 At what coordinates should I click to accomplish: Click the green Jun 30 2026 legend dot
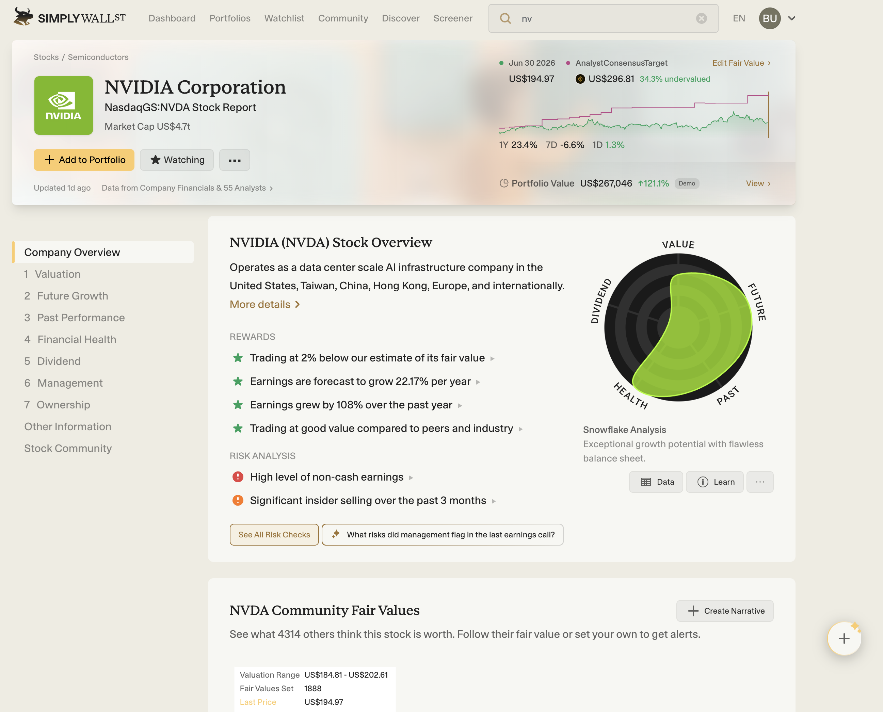501,63
